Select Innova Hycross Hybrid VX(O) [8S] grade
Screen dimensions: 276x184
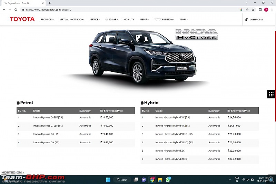coord(174,142)
